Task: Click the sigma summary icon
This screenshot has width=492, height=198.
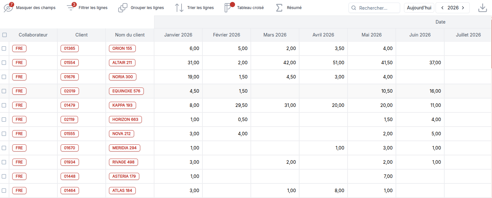Action: (279, 8)
